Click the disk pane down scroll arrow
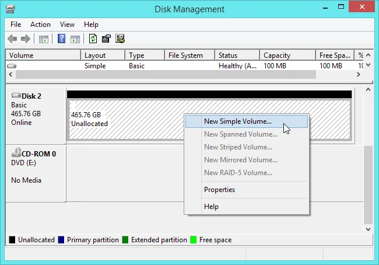Screen dimensions: 379x265 [368, 229]
